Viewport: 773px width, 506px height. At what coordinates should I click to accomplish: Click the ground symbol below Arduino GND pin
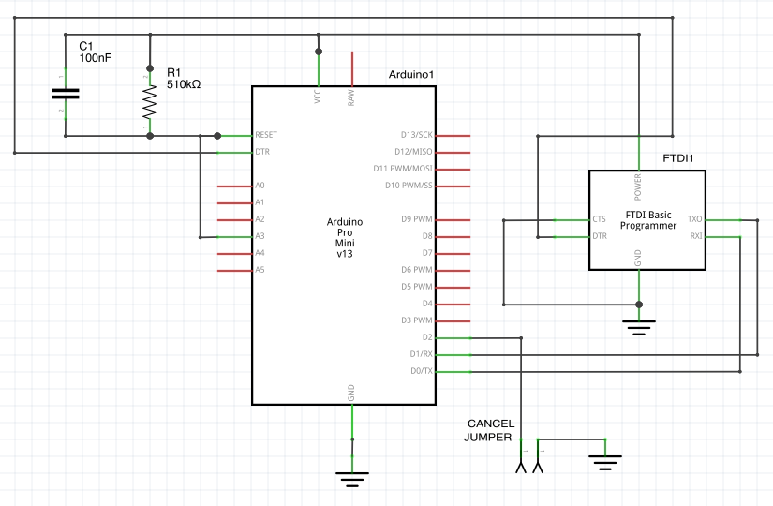click(352, 479)
